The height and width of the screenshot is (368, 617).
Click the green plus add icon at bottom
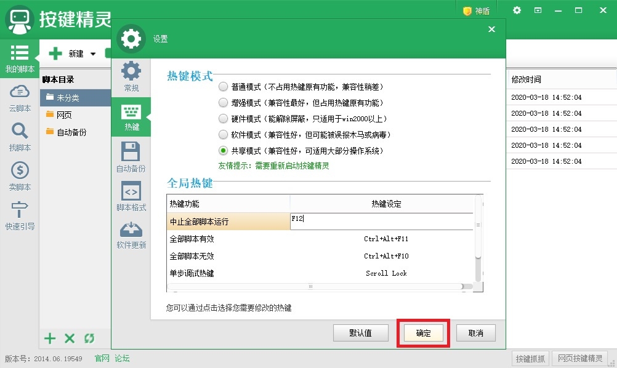click(50, 338)
